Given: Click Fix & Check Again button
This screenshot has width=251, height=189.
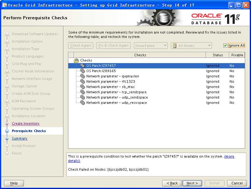Looking at the screenshot, I should [113, 46].
